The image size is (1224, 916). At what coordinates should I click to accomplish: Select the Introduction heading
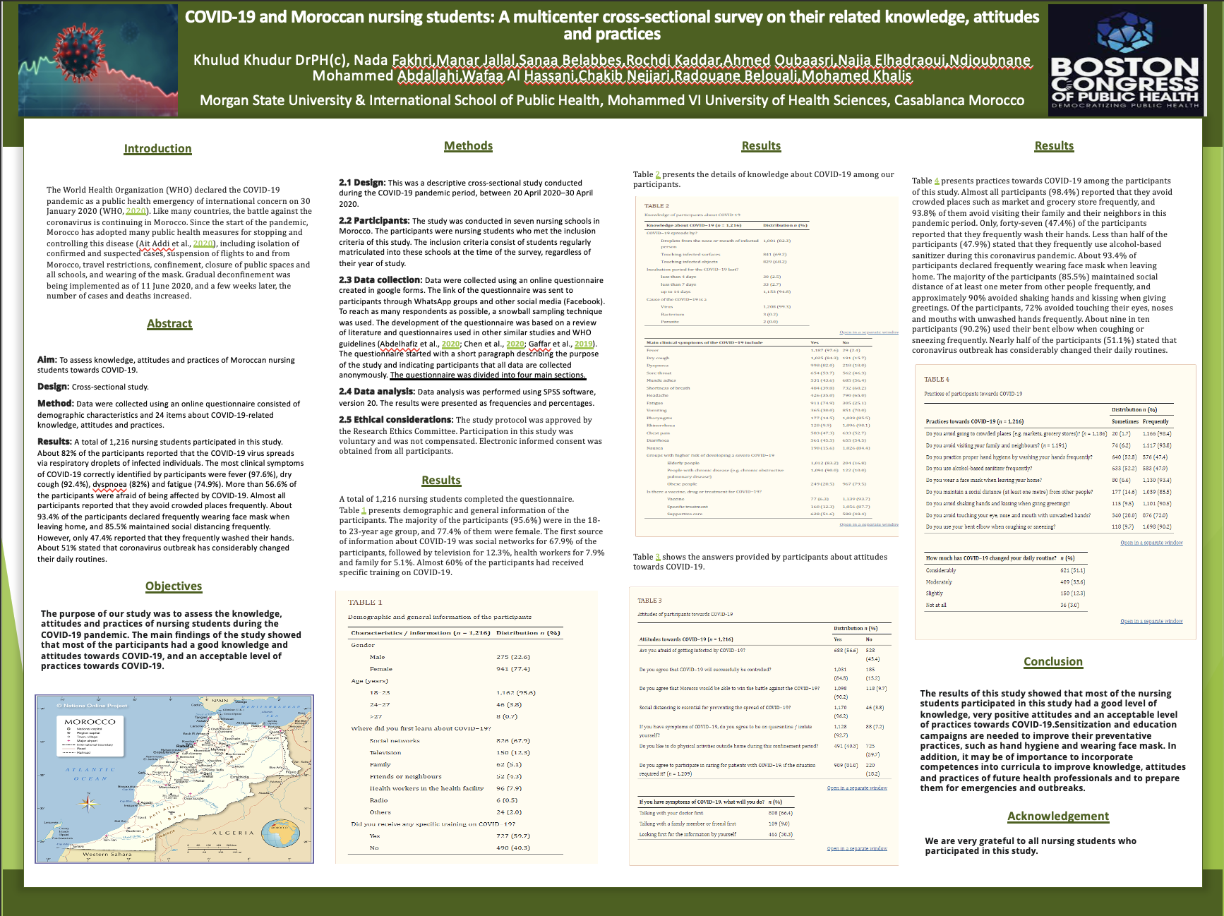(158, 148)
